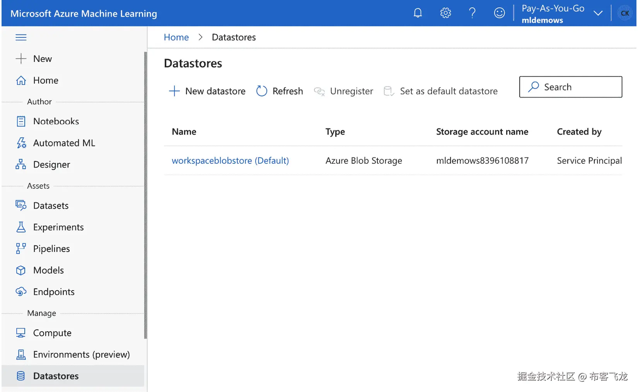
Task: Open the Pipelines view
Action: point(21,248)
